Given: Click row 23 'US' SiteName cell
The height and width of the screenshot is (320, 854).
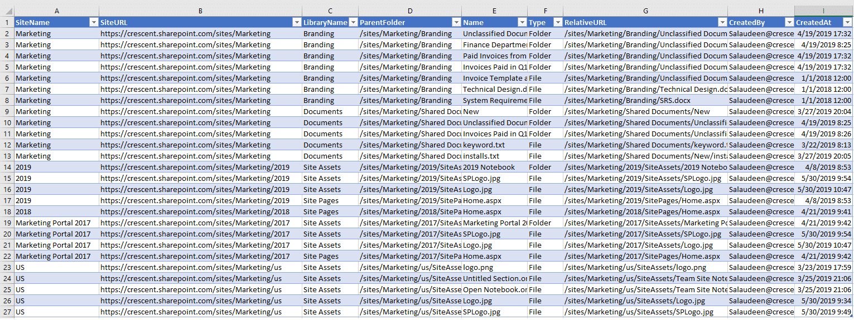Looking at the screenshot, I should click(x=57, y=267).
